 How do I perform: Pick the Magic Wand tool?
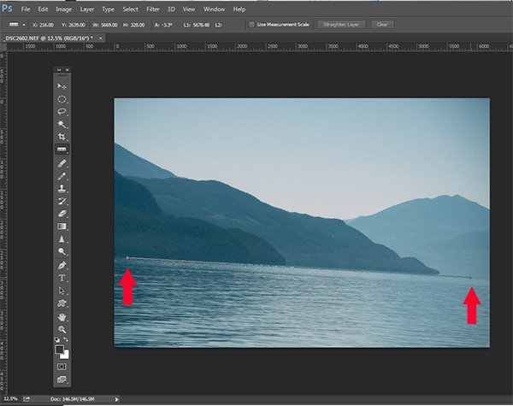(x=62, y=124)
